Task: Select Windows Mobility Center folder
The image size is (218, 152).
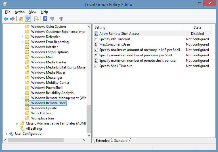Action: tap(50, 83)
